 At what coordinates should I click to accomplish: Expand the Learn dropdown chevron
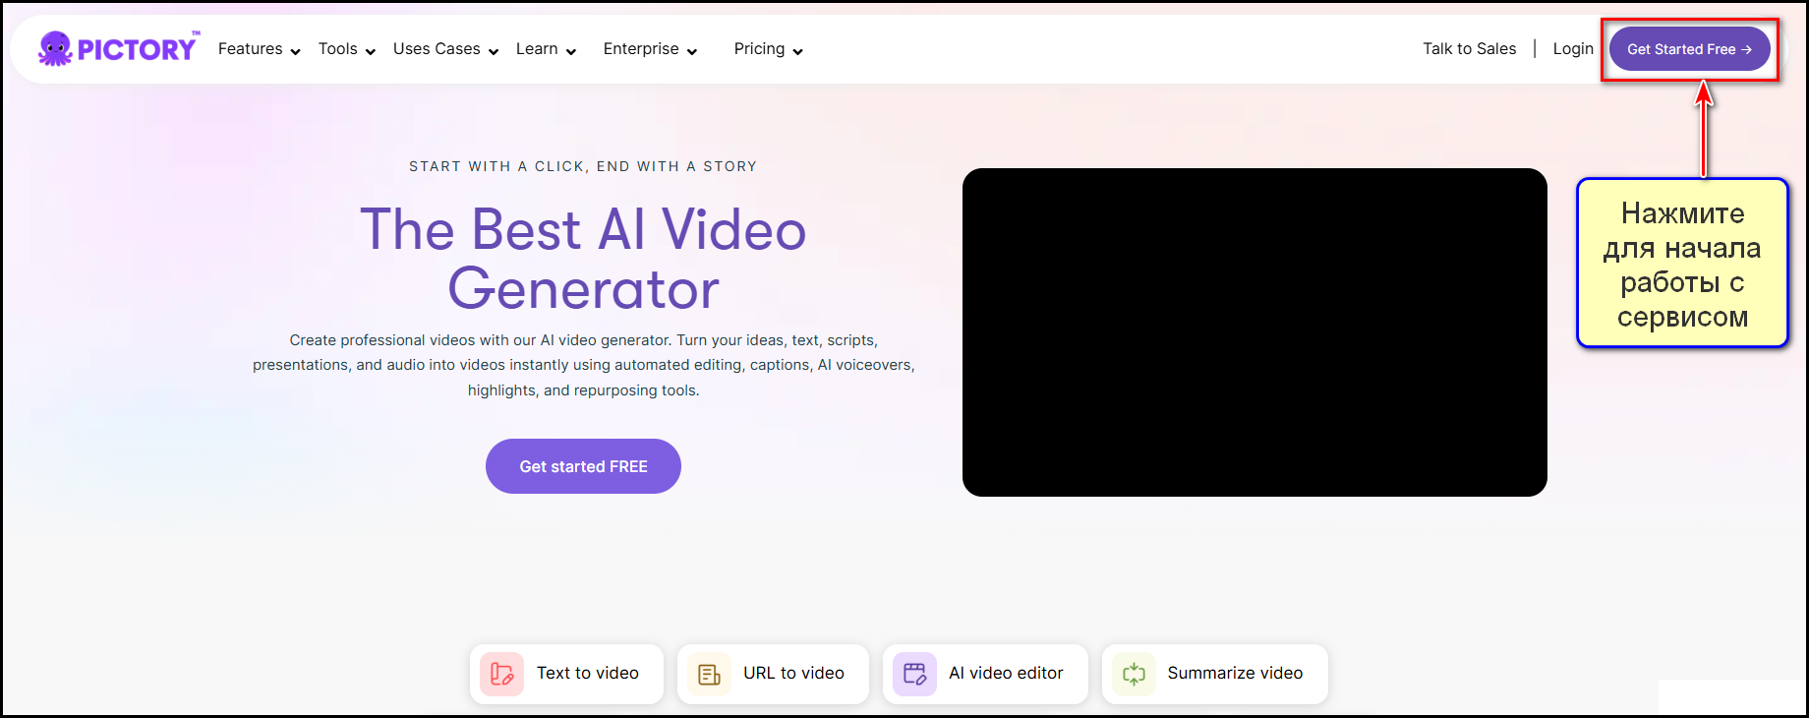[x=571, y=52]
